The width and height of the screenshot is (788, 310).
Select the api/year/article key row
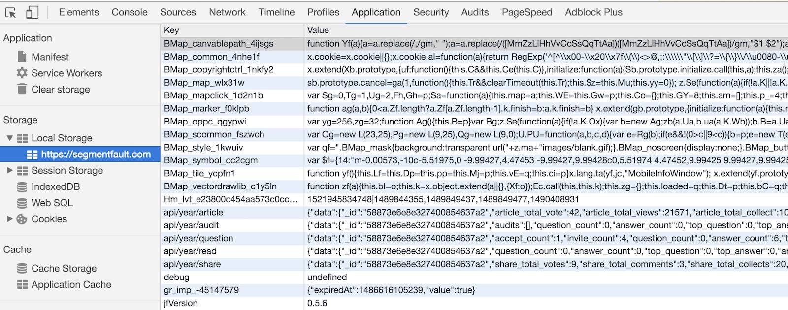coord(194,212)
